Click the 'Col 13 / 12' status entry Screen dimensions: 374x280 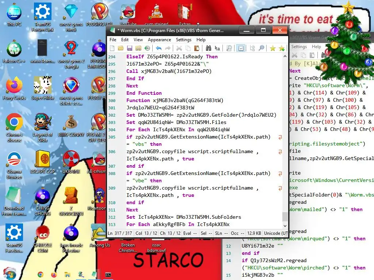coord(146,233)
